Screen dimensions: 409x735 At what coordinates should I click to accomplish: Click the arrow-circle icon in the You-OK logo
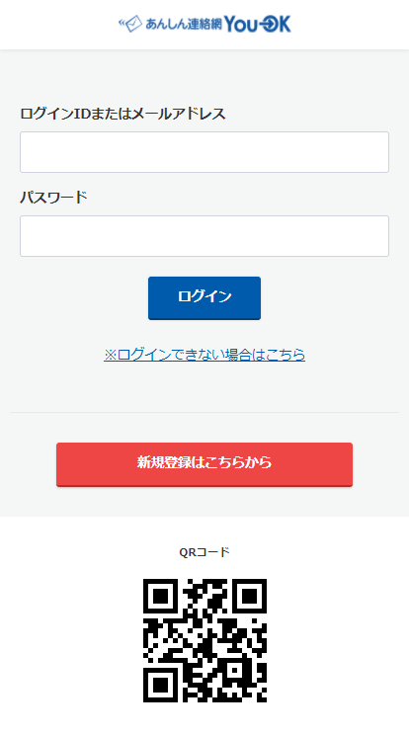coord(269,24)
